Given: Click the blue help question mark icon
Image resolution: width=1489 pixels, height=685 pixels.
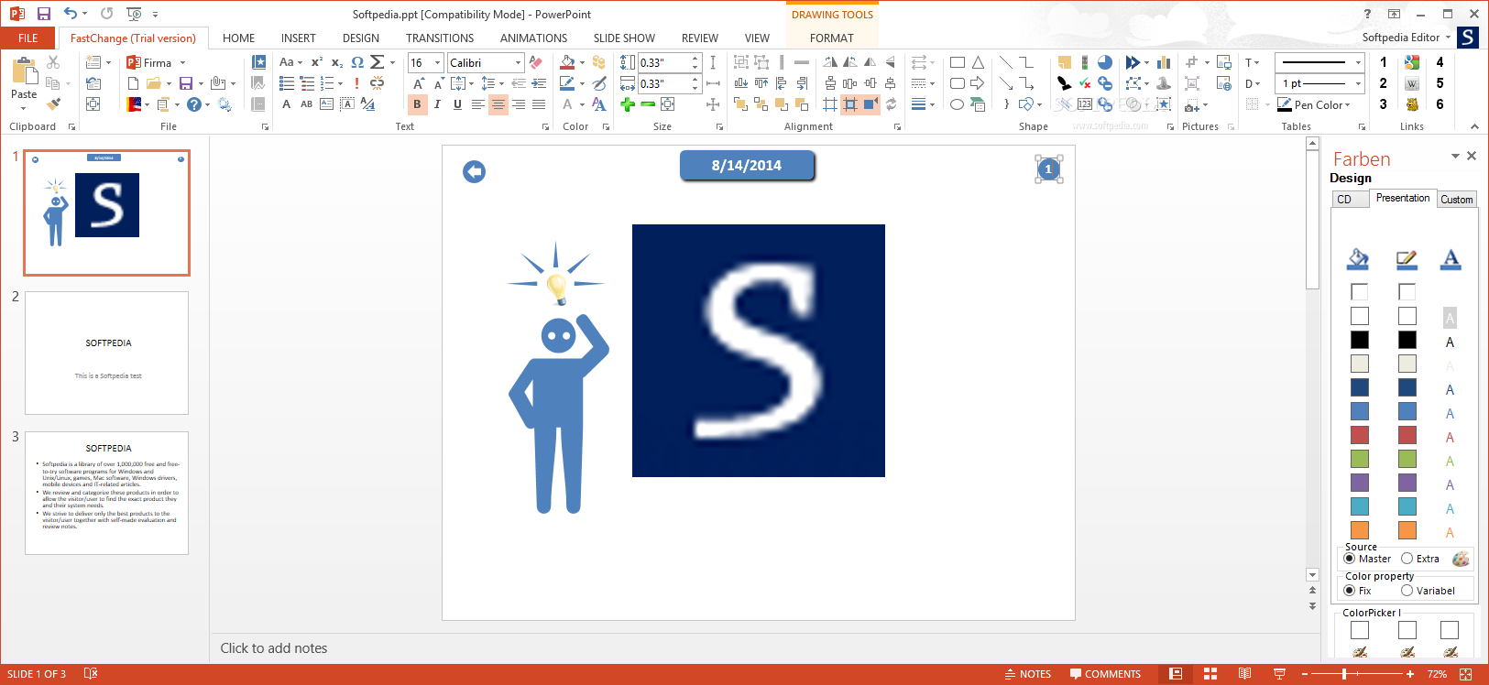Looking at the screenshot, I should click(193, 104).
